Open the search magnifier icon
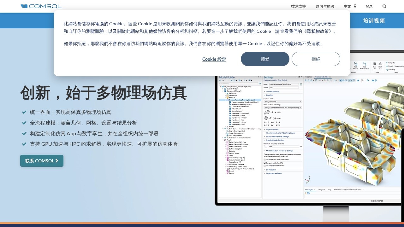The height and width of the screenshot is (227, 404). tap(384, 6)
